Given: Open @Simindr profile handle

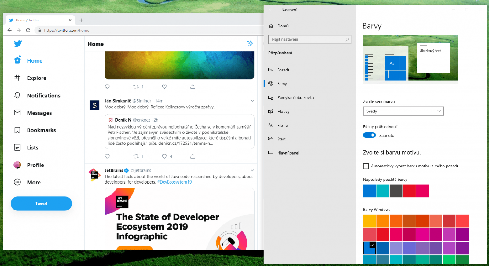Looking at the screenshot, I should (142, 101).
